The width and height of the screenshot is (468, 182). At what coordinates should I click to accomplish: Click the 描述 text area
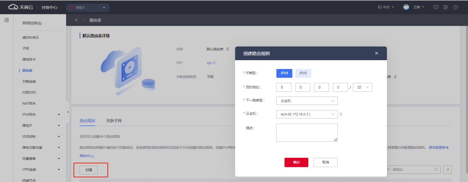[x=306, y=132]
